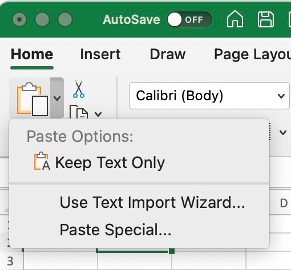This screenshot has height=270, width=291.
Task: Open the Home icon in title bar
Action: (x=235, y=19)
